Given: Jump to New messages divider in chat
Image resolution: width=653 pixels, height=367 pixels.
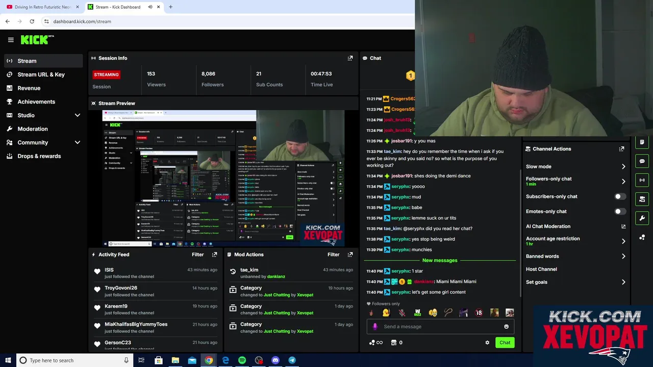Looking at the screenshot, I should [440, 260].
